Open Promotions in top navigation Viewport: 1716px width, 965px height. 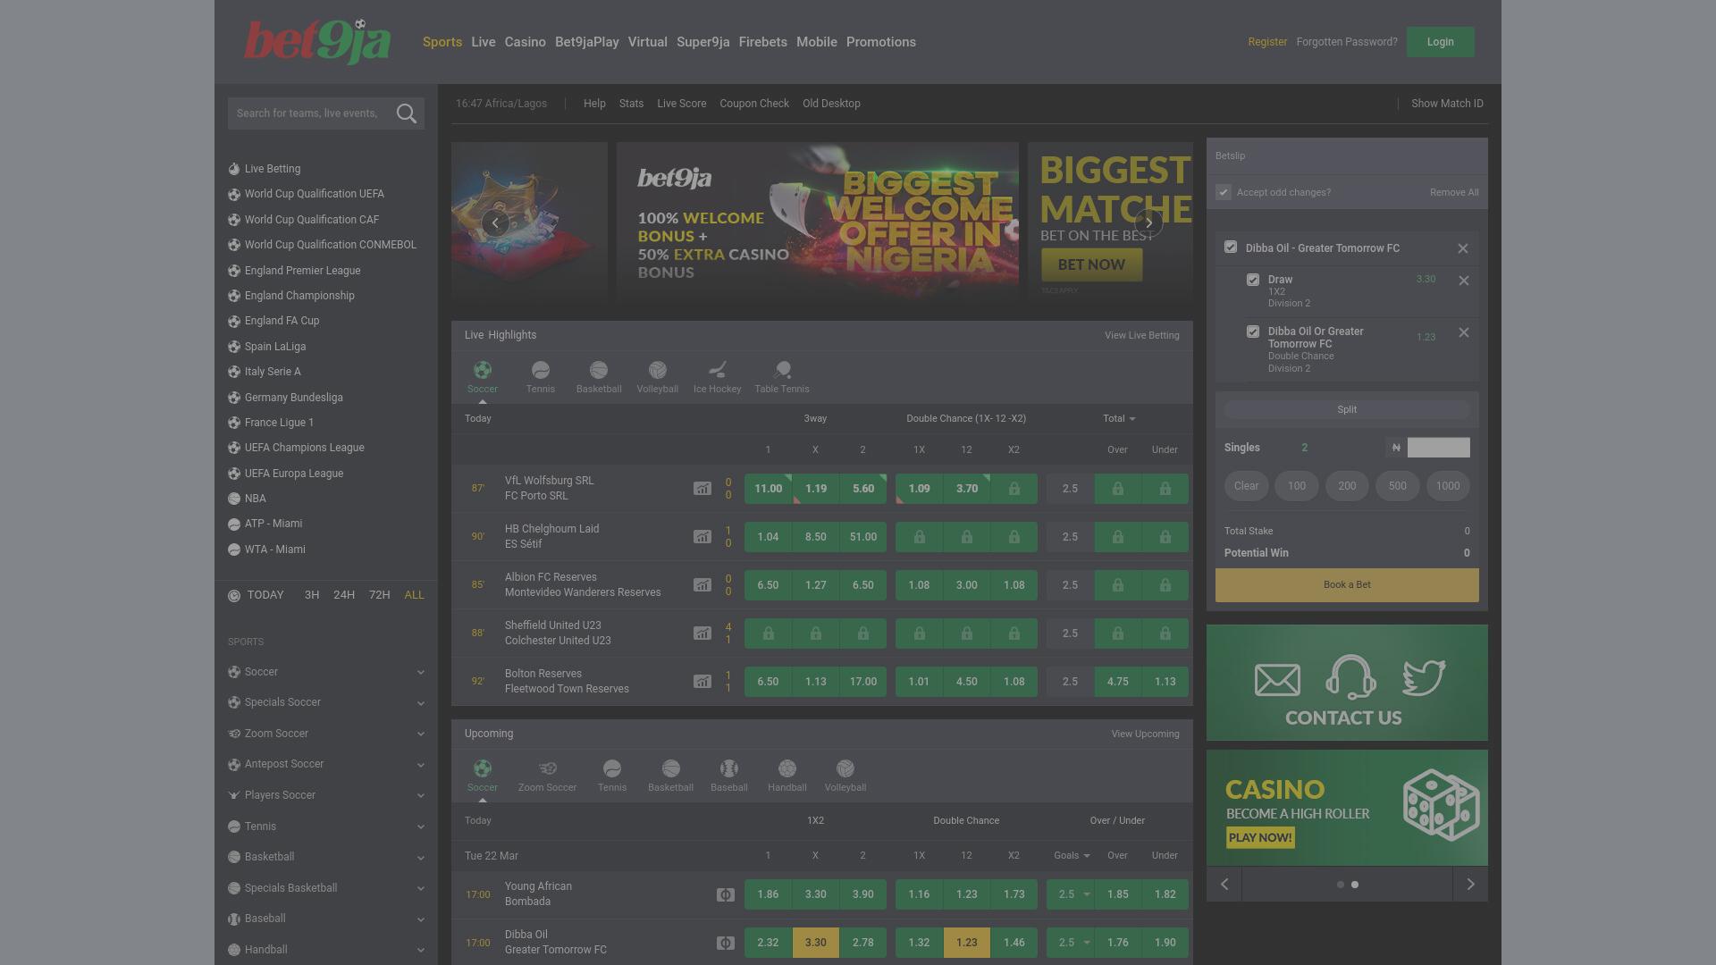click(x=881, y=42)
